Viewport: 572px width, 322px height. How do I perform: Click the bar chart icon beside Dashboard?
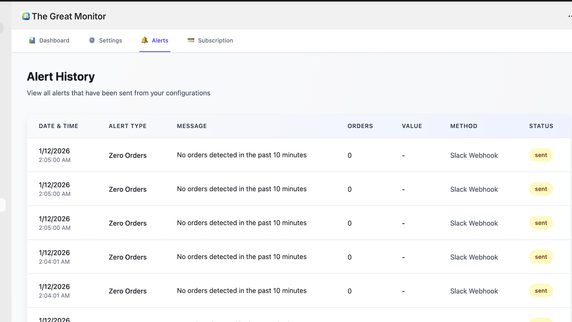[x=32, y=40]
